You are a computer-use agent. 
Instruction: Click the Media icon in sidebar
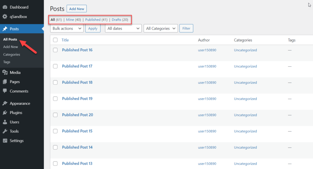[5, 72]
